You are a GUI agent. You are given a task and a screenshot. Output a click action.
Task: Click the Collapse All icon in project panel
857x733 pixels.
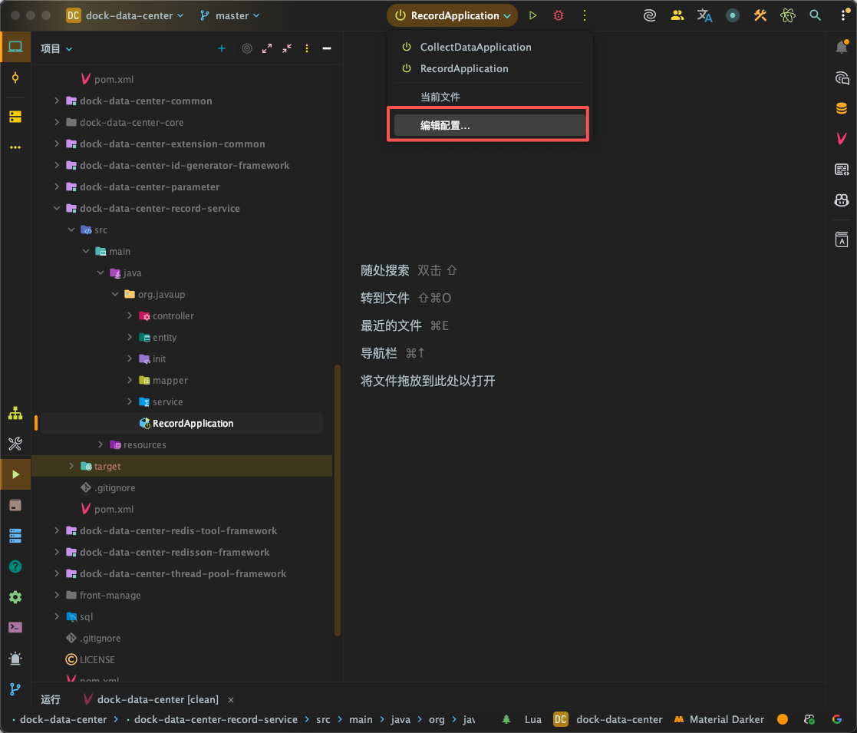[x=287, y=48]
